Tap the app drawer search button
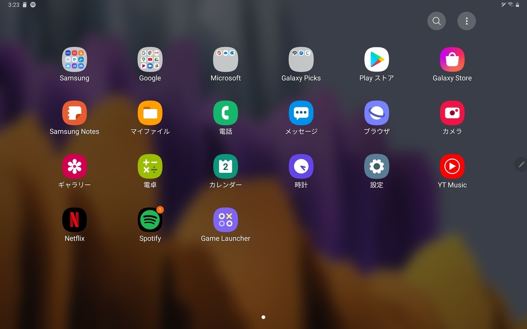The image size is (527, 329). click(437, 21)
